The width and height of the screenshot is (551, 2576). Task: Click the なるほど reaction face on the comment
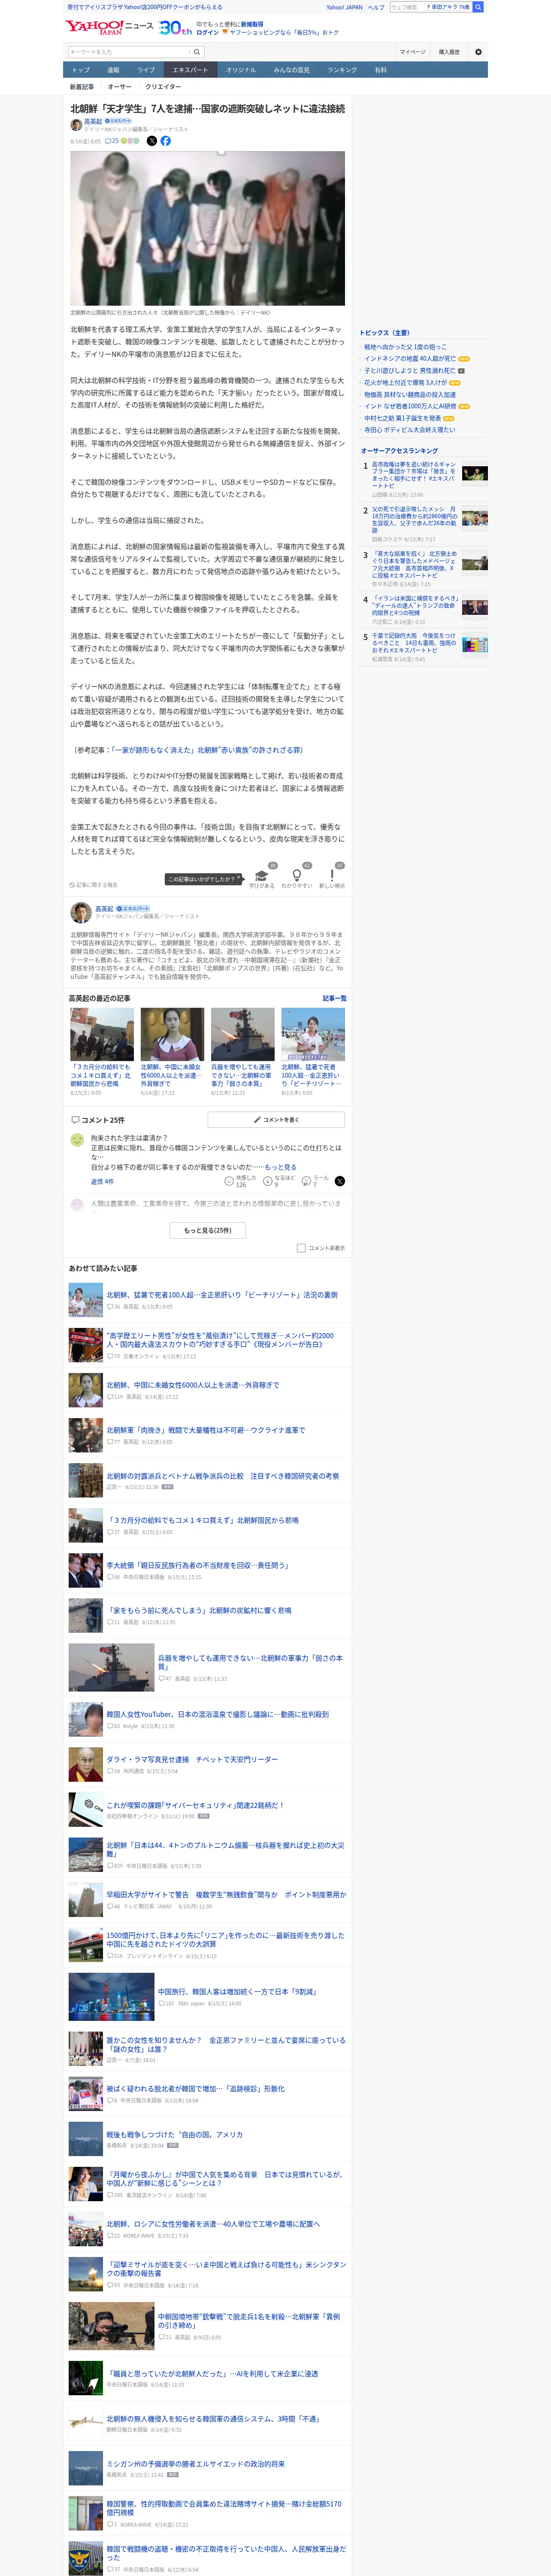268,1181
